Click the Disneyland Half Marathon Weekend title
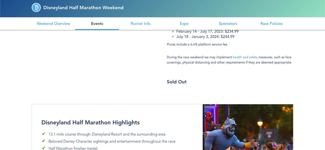 83,8
